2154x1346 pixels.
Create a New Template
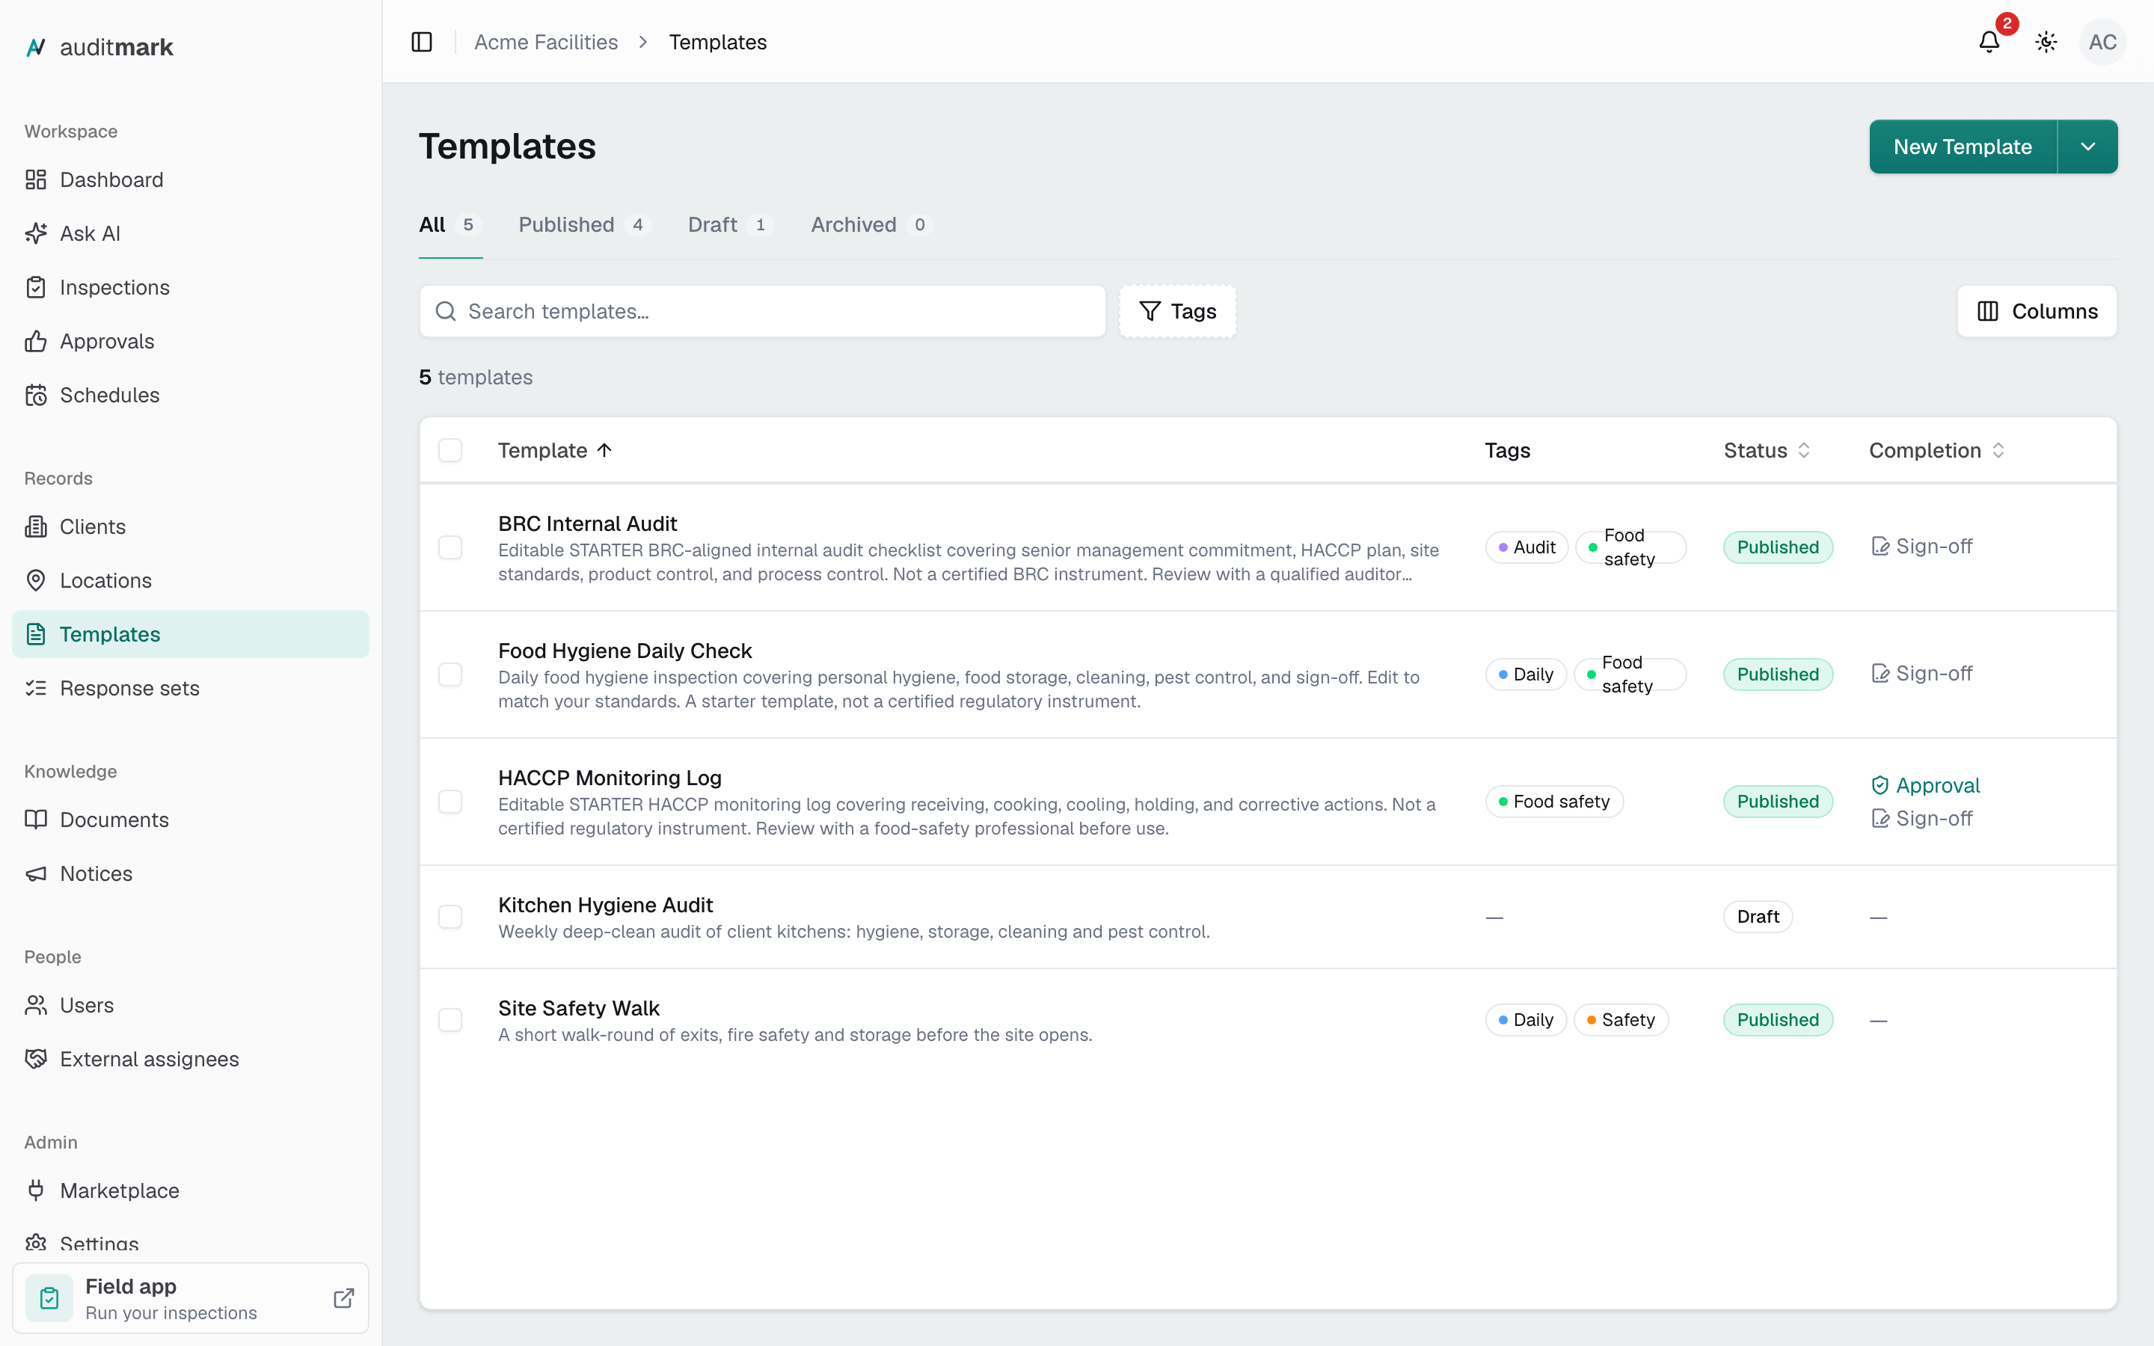[x=1963, y=147]
